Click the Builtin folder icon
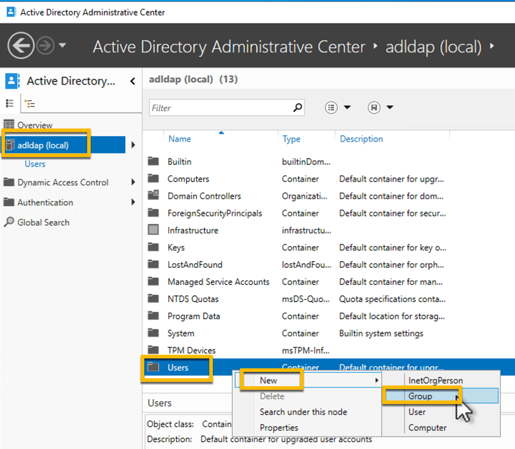 pyautogui.click(x=153, y=161)
